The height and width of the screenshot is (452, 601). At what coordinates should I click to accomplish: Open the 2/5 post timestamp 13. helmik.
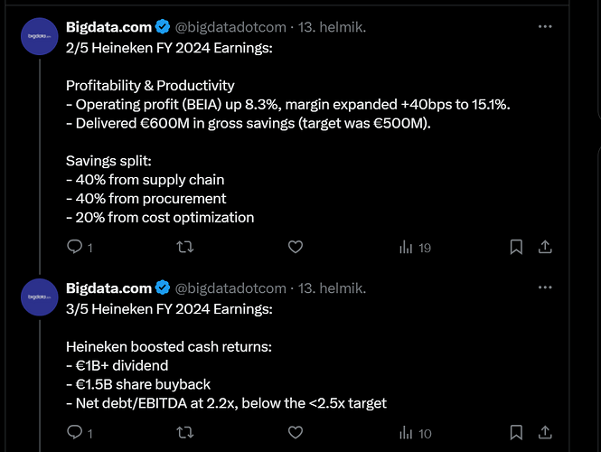point(332,27)
